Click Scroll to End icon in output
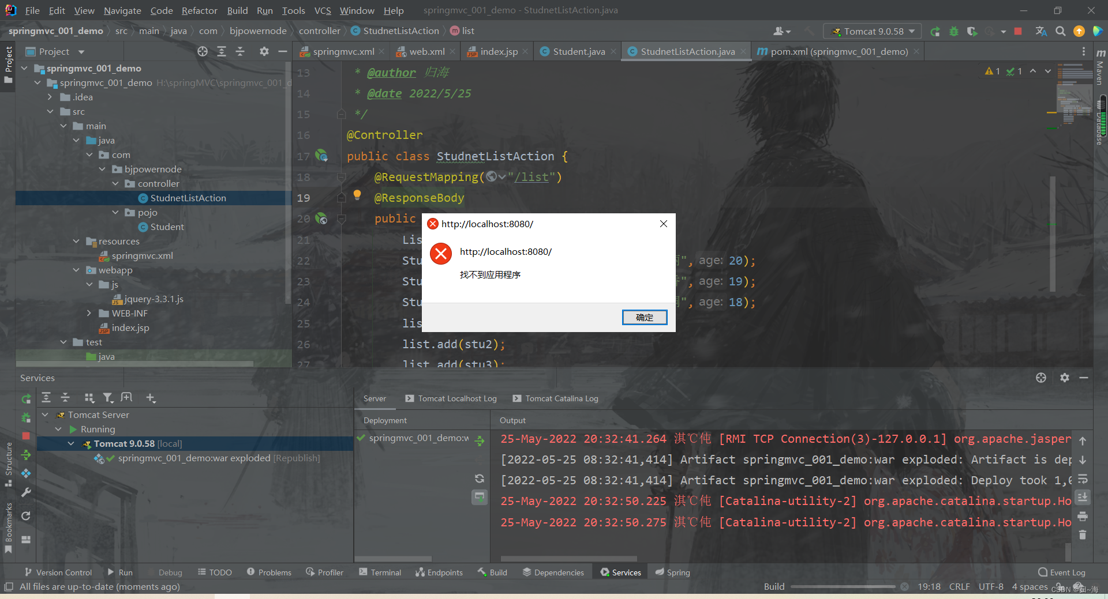This screenshot has height=599, width=1108. coord(1083,497)
